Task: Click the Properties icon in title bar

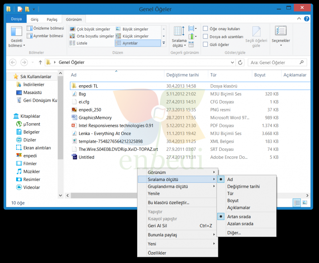Action: (x=20, y=9)
